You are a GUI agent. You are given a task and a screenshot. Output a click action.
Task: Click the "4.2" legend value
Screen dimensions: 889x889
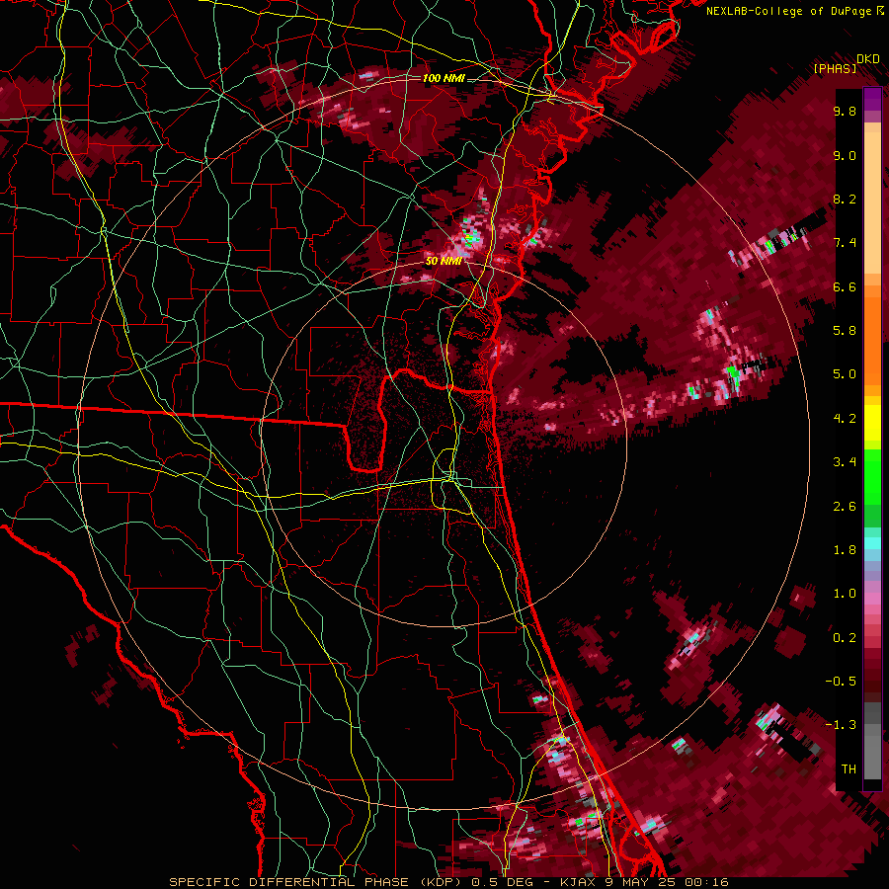(x=845, y=418)
